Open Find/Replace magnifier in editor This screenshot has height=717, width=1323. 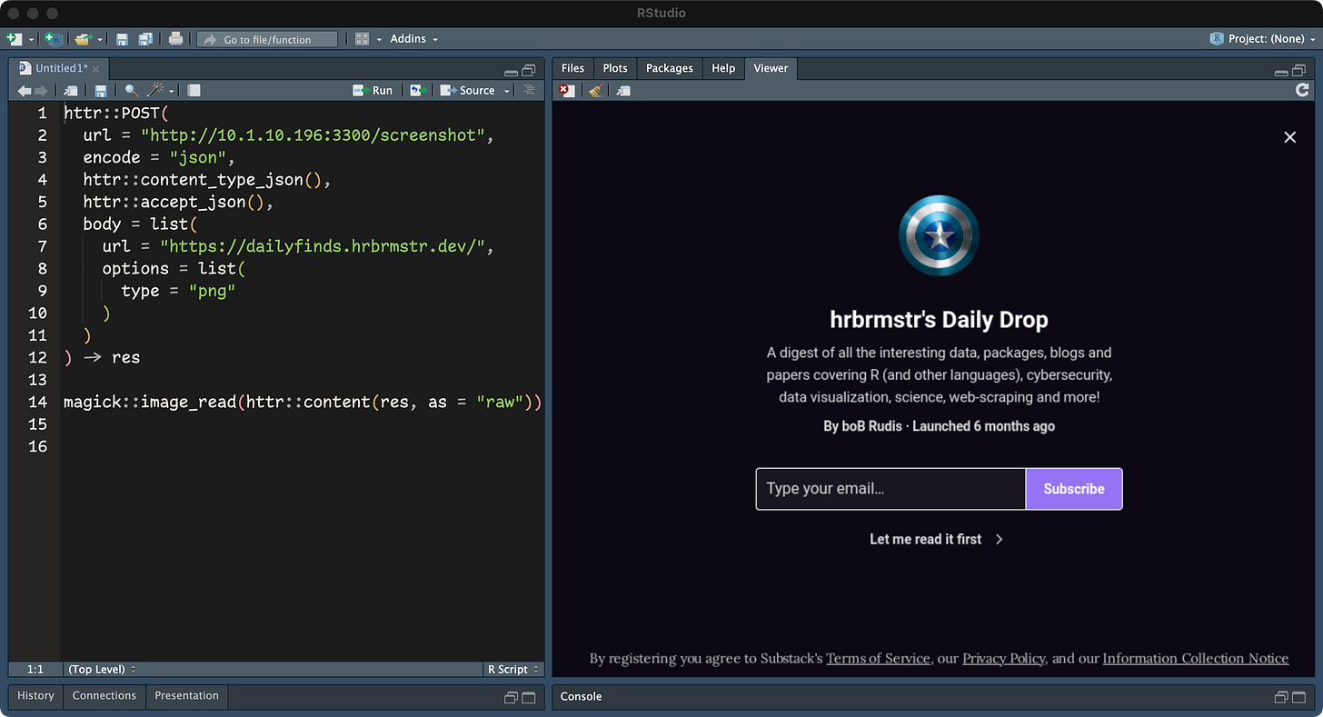132,91
